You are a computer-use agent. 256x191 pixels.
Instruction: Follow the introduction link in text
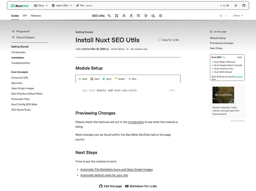(136, 122)
